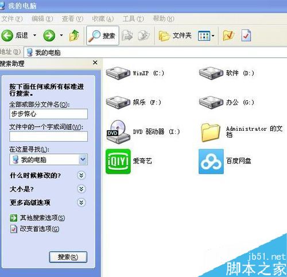The image size is (287, 277).
Task: Select the 软件 (D:) drive icon
Action: point(211,73)
